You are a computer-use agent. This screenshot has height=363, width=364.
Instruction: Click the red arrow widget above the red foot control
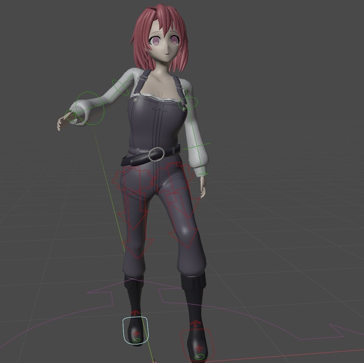[x=196, y=323]
